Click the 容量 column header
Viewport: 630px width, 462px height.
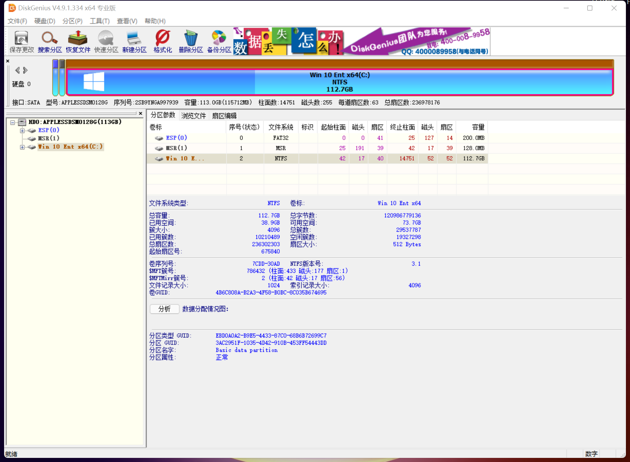click(x=472, y=127)
